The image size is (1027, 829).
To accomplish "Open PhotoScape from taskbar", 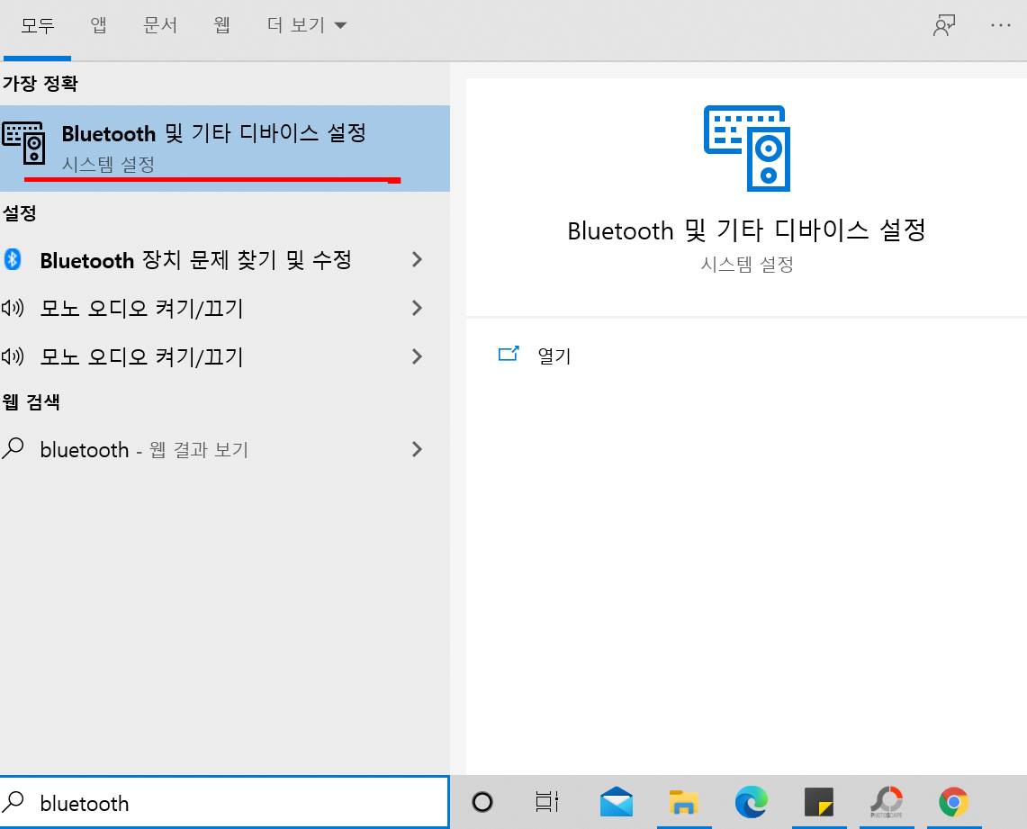I will point(887,802).
